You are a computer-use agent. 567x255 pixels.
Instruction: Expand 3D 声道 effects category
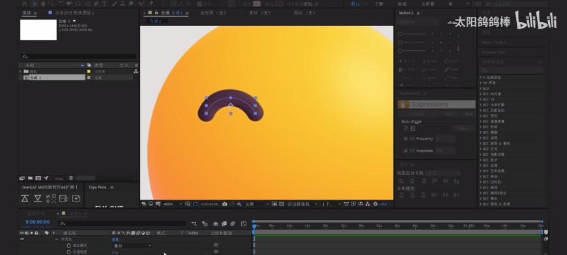[481, 83]
